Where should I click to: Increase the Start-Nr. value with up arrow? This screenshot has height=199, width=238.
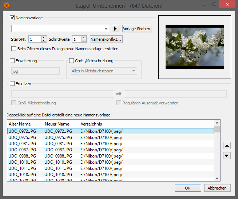pos(44,37)
